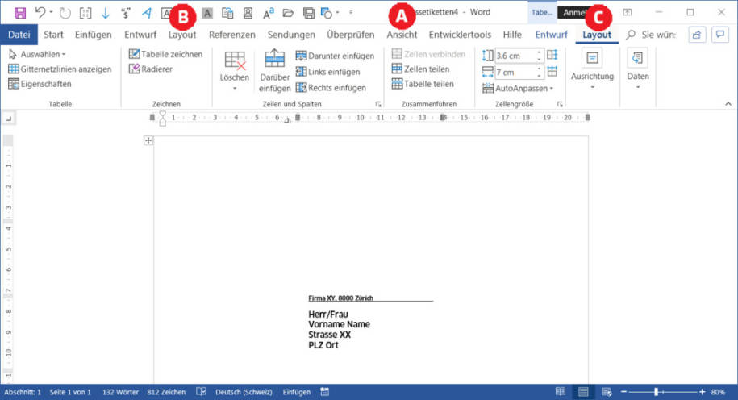The image size is (738, 400).
Task: Click Darüber einfügen button
Action: [274, 71]
